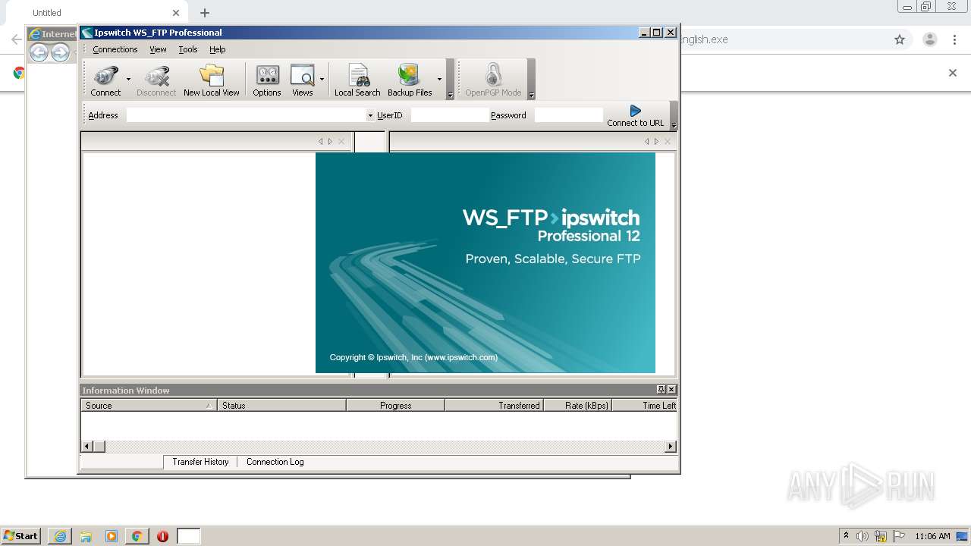
Task: Open the Connect dropdown arrow
Action: click(128, 80)
